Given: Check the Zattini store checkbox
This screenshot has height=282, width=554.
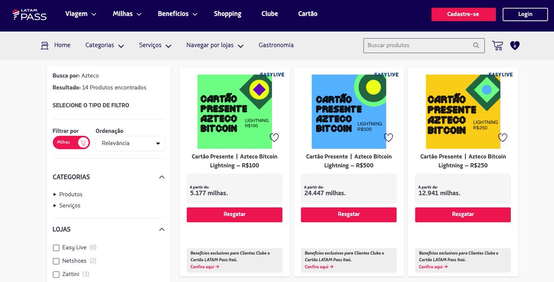Looking at the screenshot, I should (x=56, y=275).
